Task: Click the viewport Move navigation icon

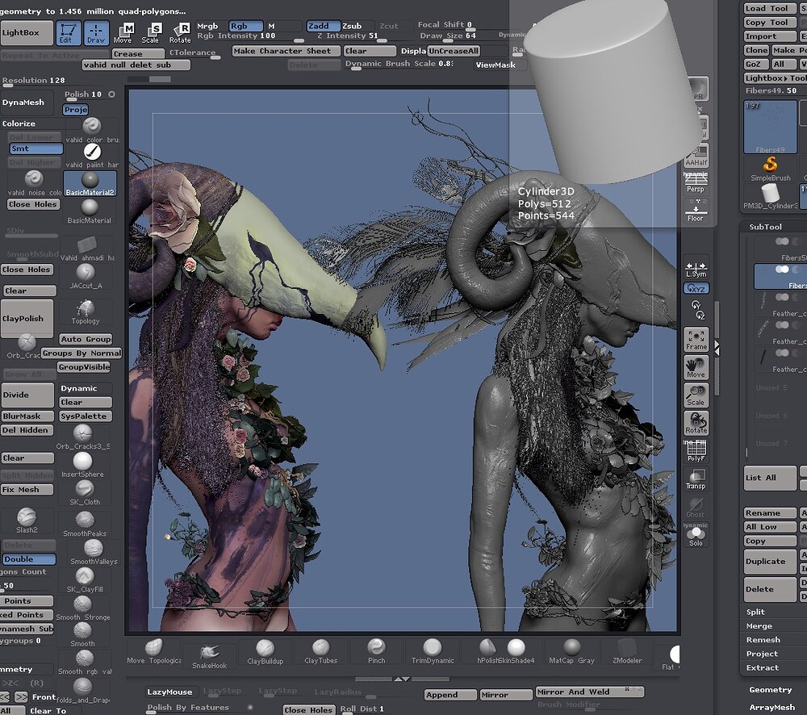Action: pos(696,367)
